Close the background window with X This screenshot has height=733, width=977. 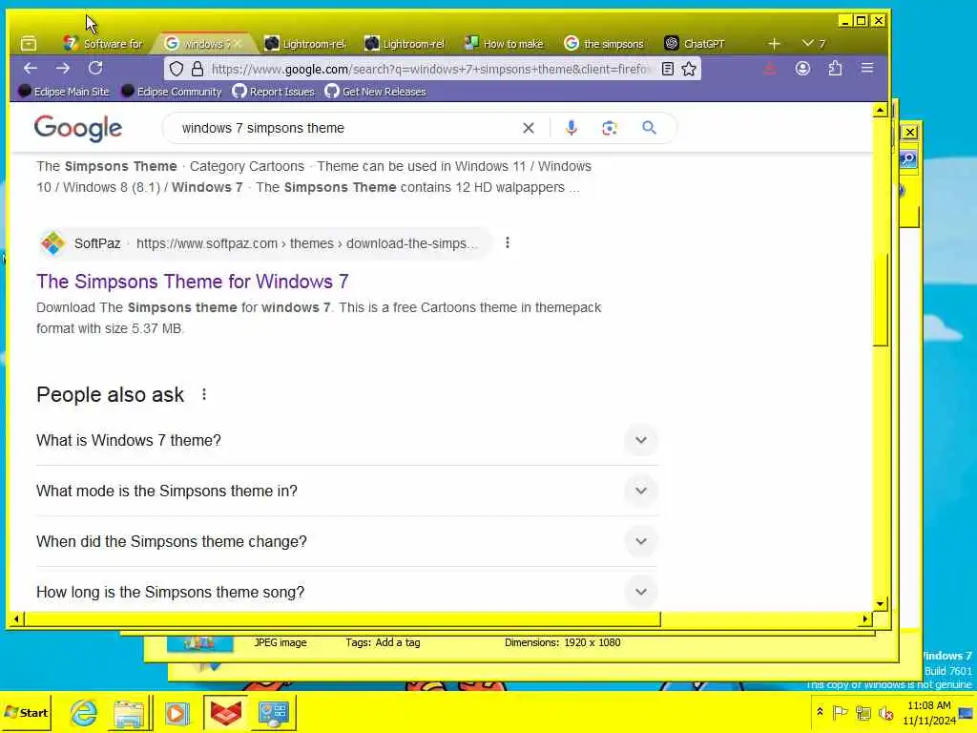coord(909,132)
